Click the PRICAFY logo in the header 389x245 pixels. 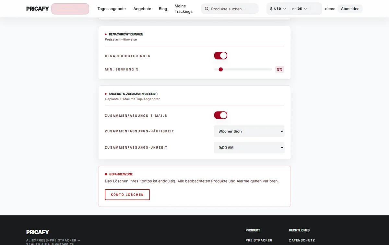(38, 9)
